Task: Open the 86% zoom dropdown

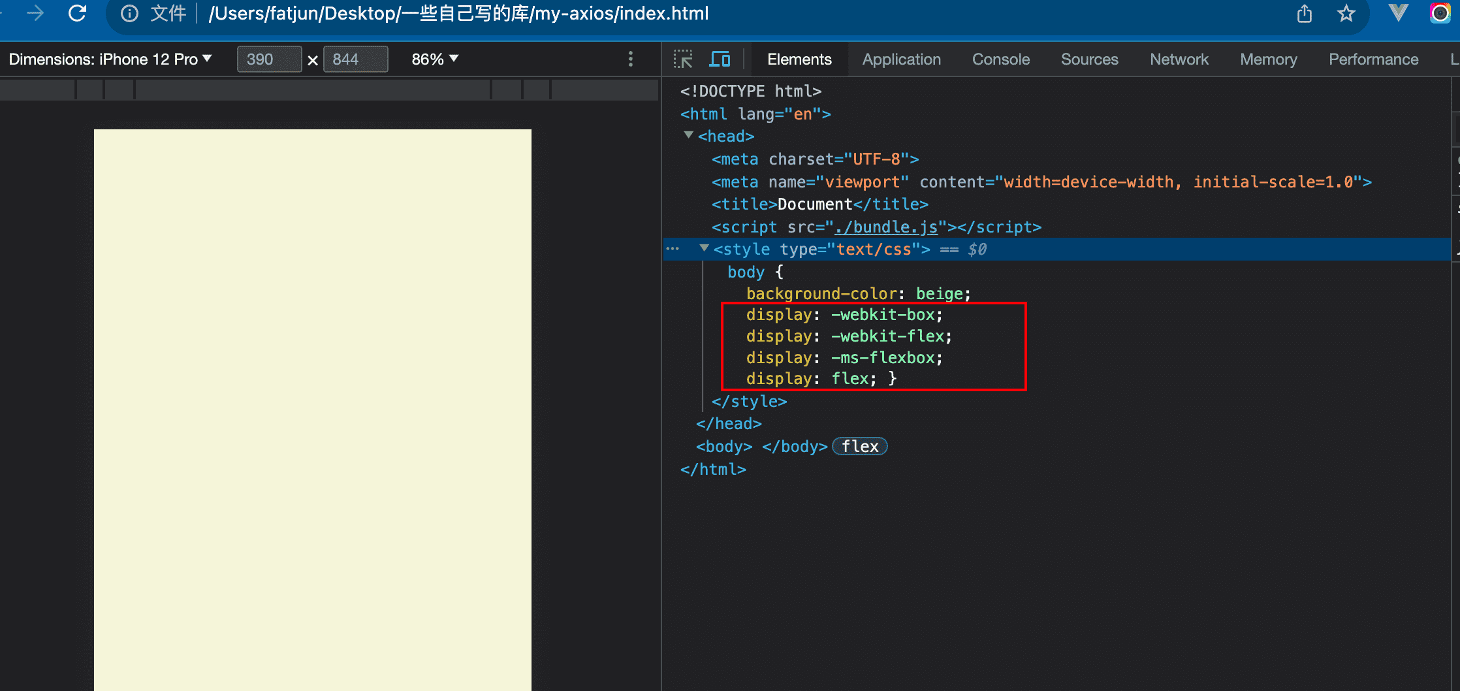Action: [435, 59]
